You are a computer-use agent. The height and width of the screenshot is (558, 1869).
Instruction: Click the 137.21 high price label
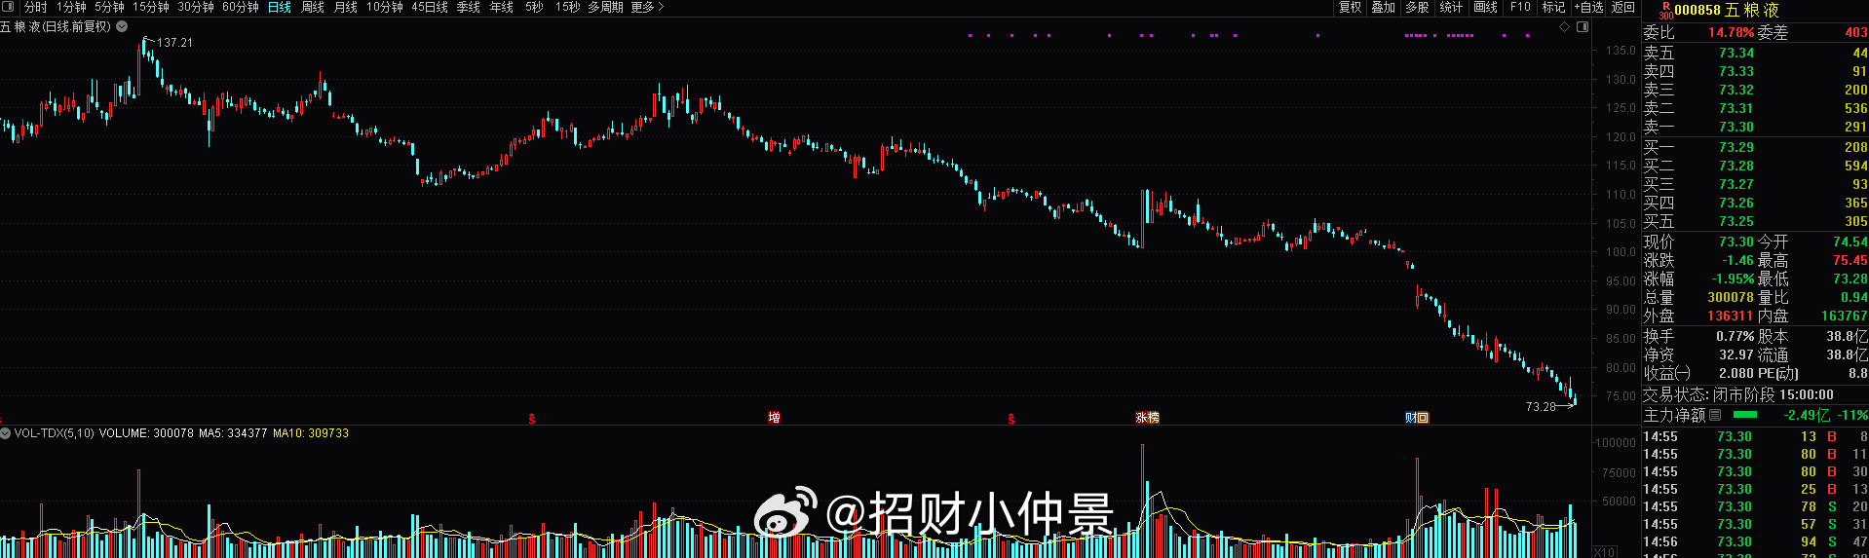point(174,43)
